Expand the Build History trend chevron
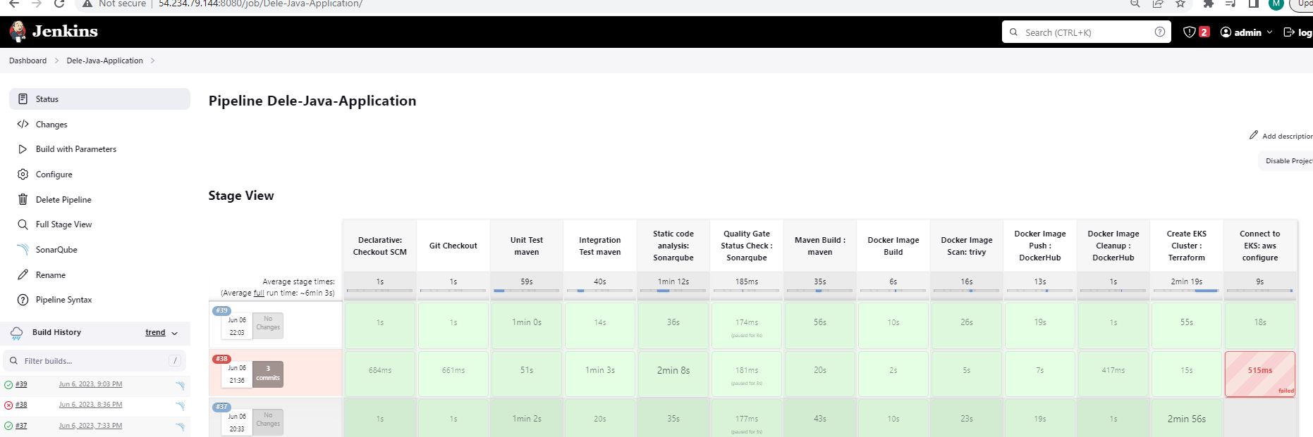 click(175, 333)
